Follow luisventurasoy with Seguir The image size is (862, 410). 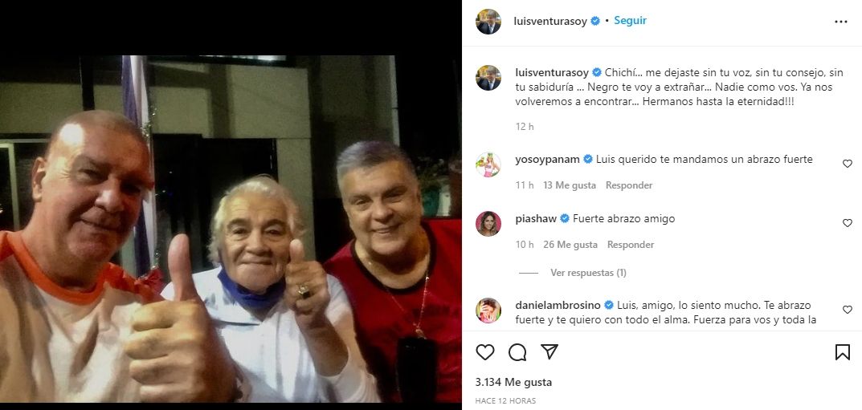(x=630, y=20)
